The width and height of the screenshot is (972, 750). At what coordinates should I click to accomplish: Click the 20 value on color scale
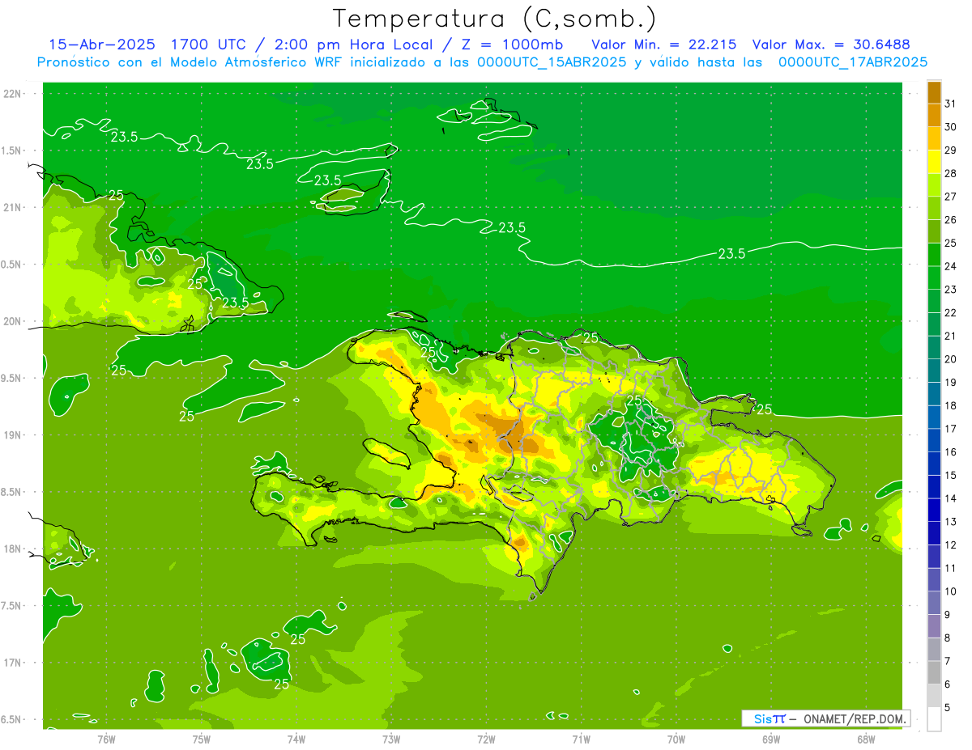click(951, 358)
